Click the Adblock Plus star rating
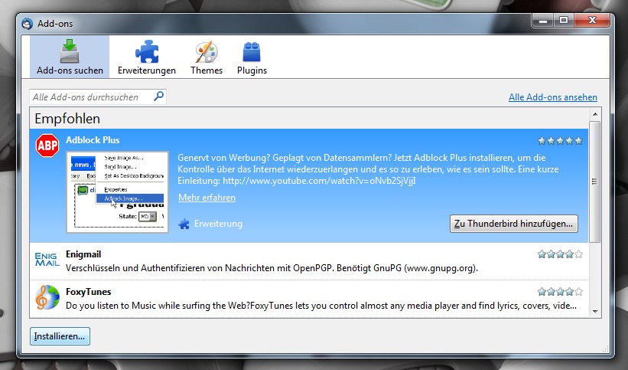The width and height of the screenshot is (628, 370). [x=560, y=140]
